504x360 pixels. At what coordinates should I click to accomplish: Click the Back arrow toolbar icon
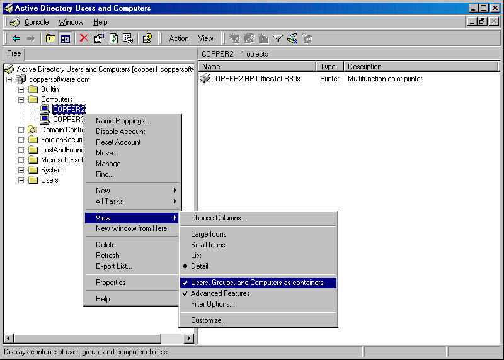[16, 38]
